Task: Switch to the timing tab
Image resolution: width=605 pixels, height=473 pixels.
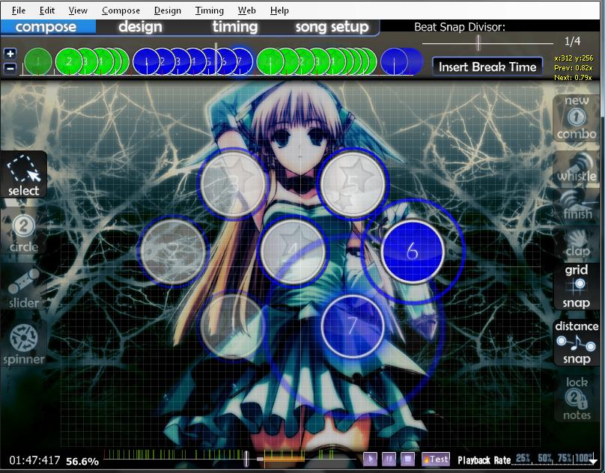Action: coord(234,27)
